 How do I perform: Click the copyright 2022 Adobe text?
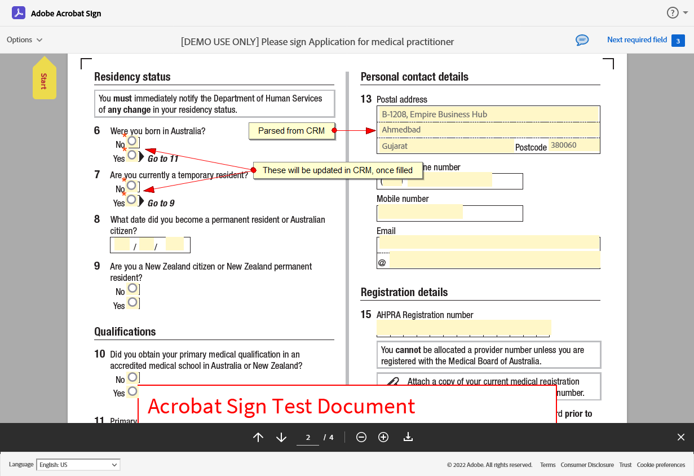pyautogui.click(x=490, y=465)
